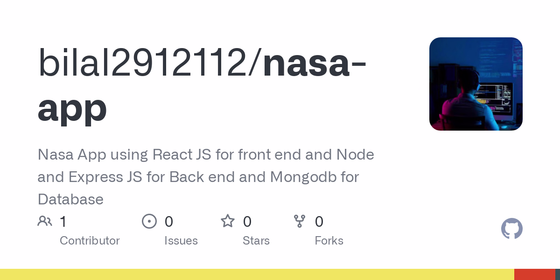Viewport: 560px width, 280px height.
Task: Open the GitHub Octocat logo
Action: point(511,229)
